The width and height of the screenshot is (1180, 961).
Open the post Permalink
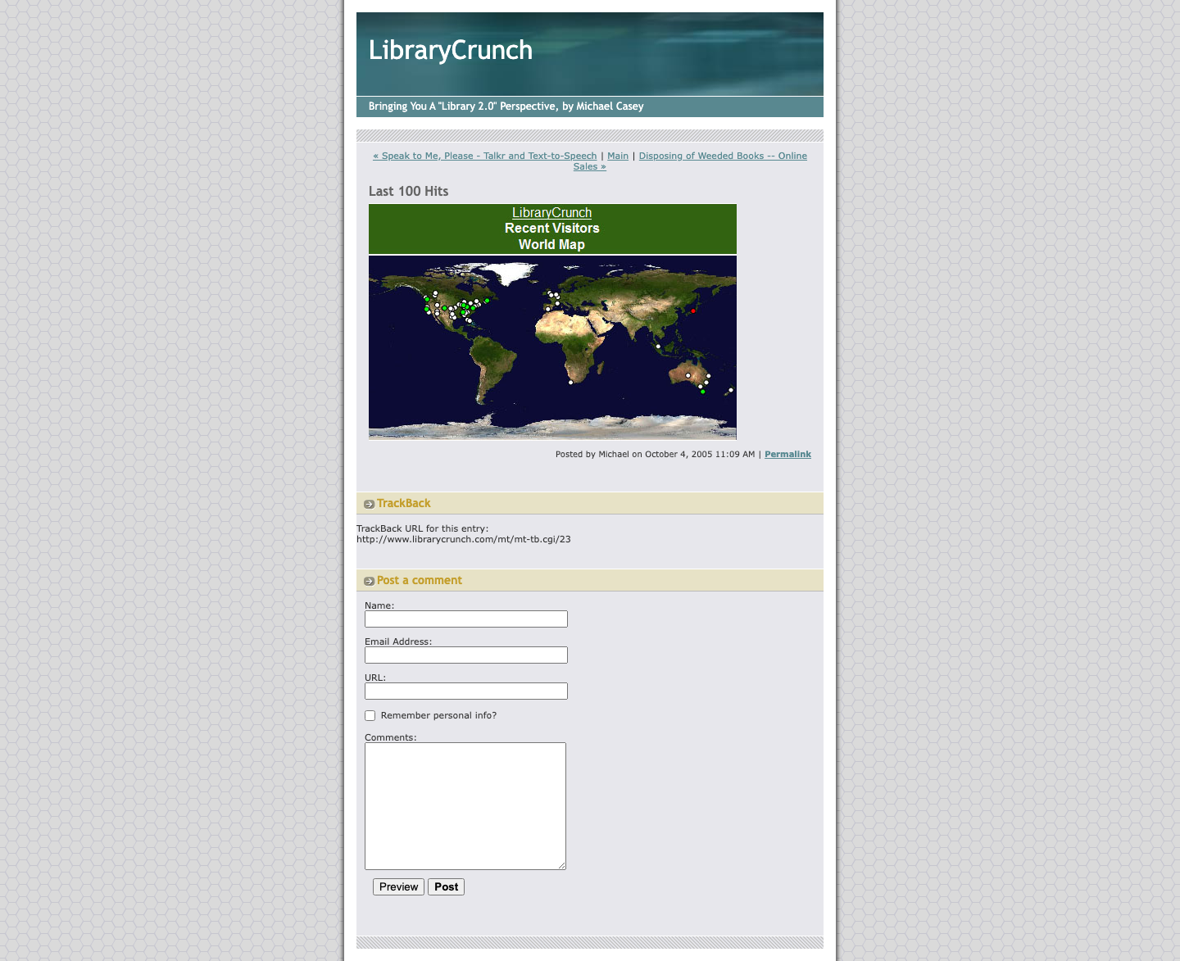click(x=787, y=454)
